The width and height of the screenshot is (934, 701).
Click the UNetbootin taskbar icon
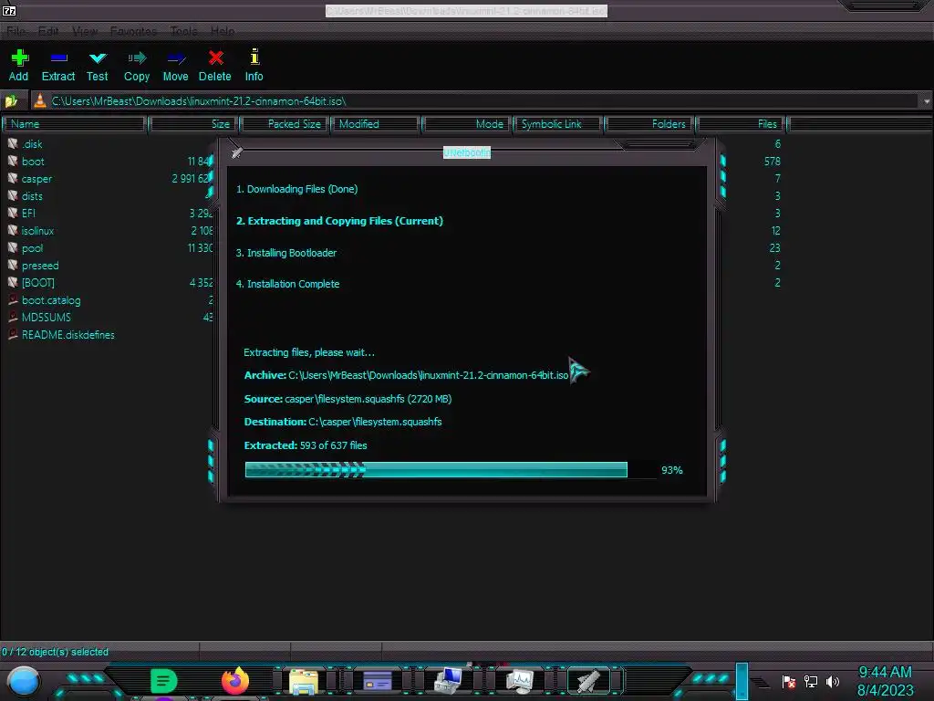(x=588, y=681)
